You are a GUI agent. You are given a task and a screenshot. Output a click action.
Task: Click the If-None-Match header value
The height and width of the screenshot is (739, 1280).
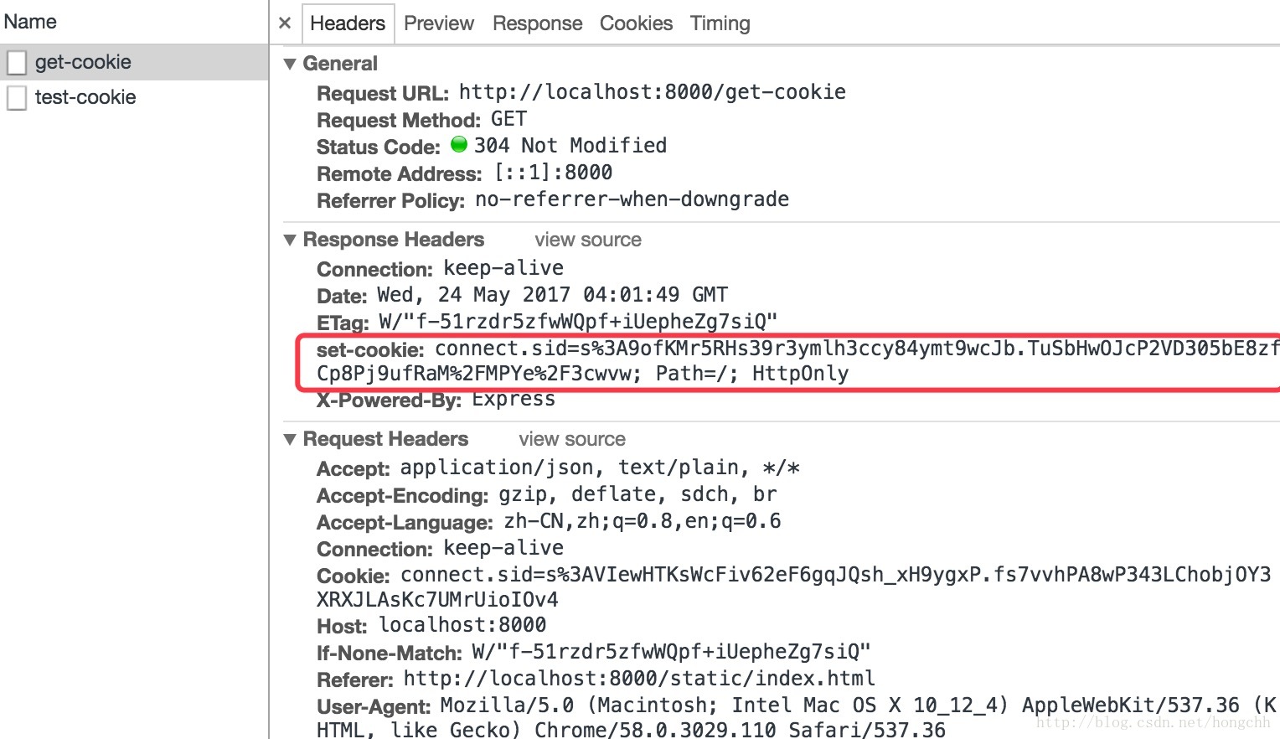pyautogui.click(x=671, y=652)
